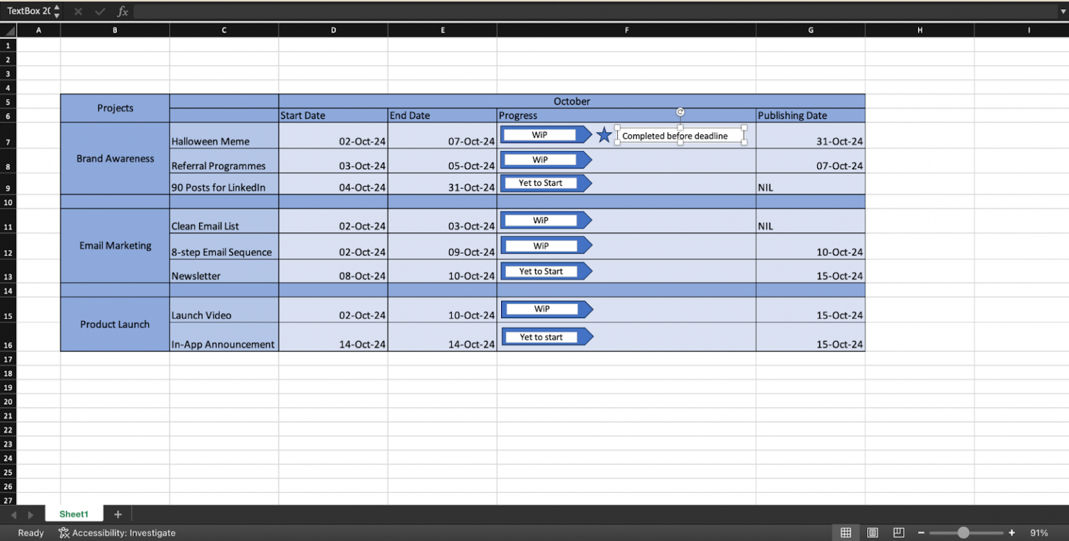Viewport: 1069px width, 541px height.
Task: Switch to Page Layout view via its status bar icon
Action: click(x=872, y=533)
